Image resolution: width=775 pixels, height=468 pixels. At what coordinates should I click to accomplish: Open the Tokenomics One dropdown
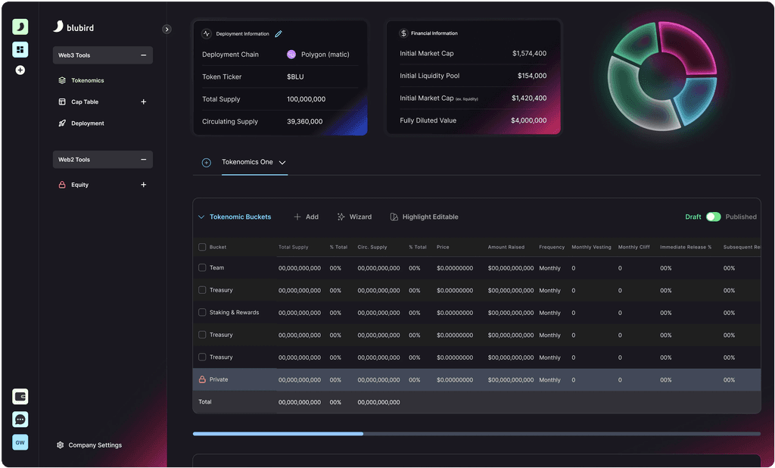(282, 162)
